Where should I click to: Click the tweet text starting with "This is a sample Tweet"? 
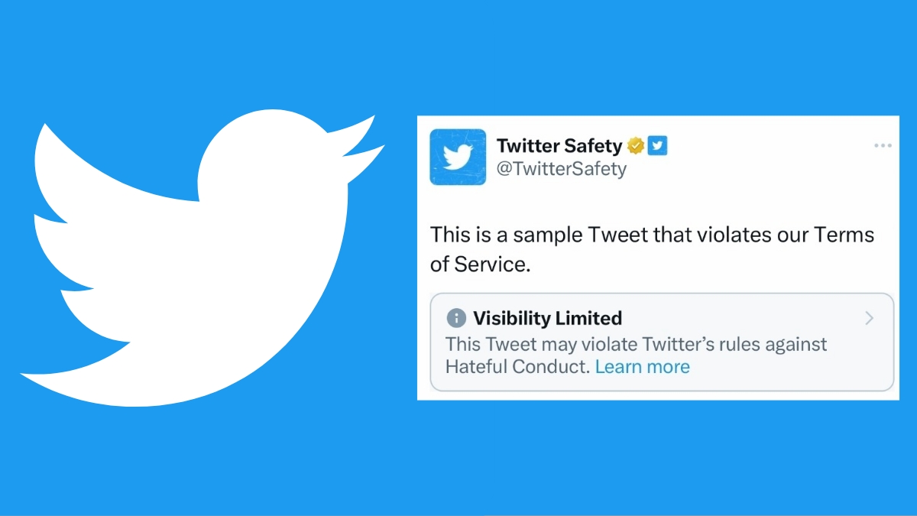click(x=652, y=249)
